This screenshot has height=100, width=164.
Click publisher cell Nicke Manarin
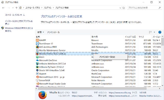[x=98, y=80]
